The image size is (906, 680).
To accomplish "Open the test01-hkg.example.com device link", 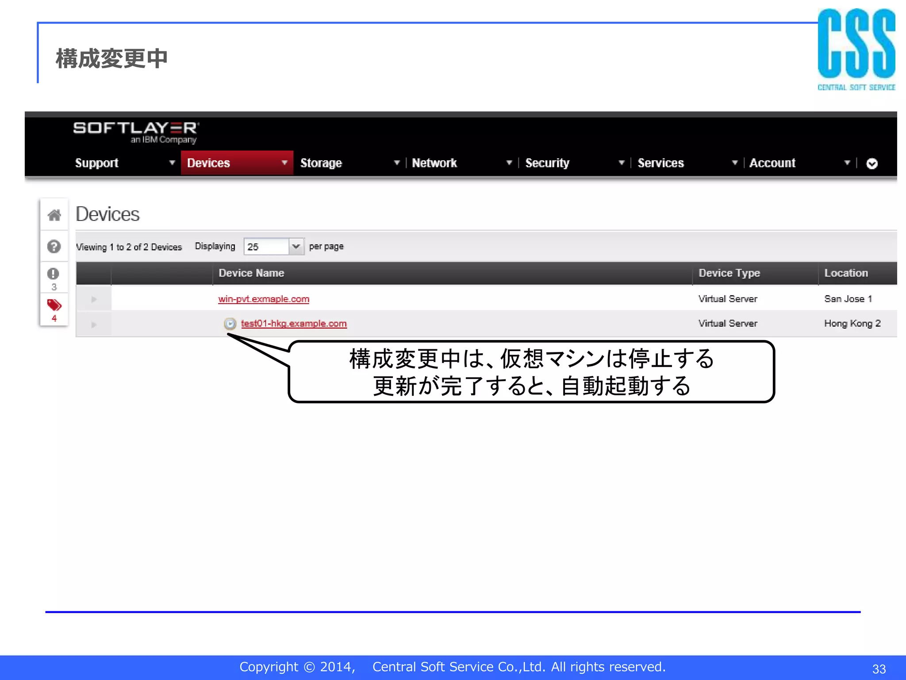I will click(294, 324).
